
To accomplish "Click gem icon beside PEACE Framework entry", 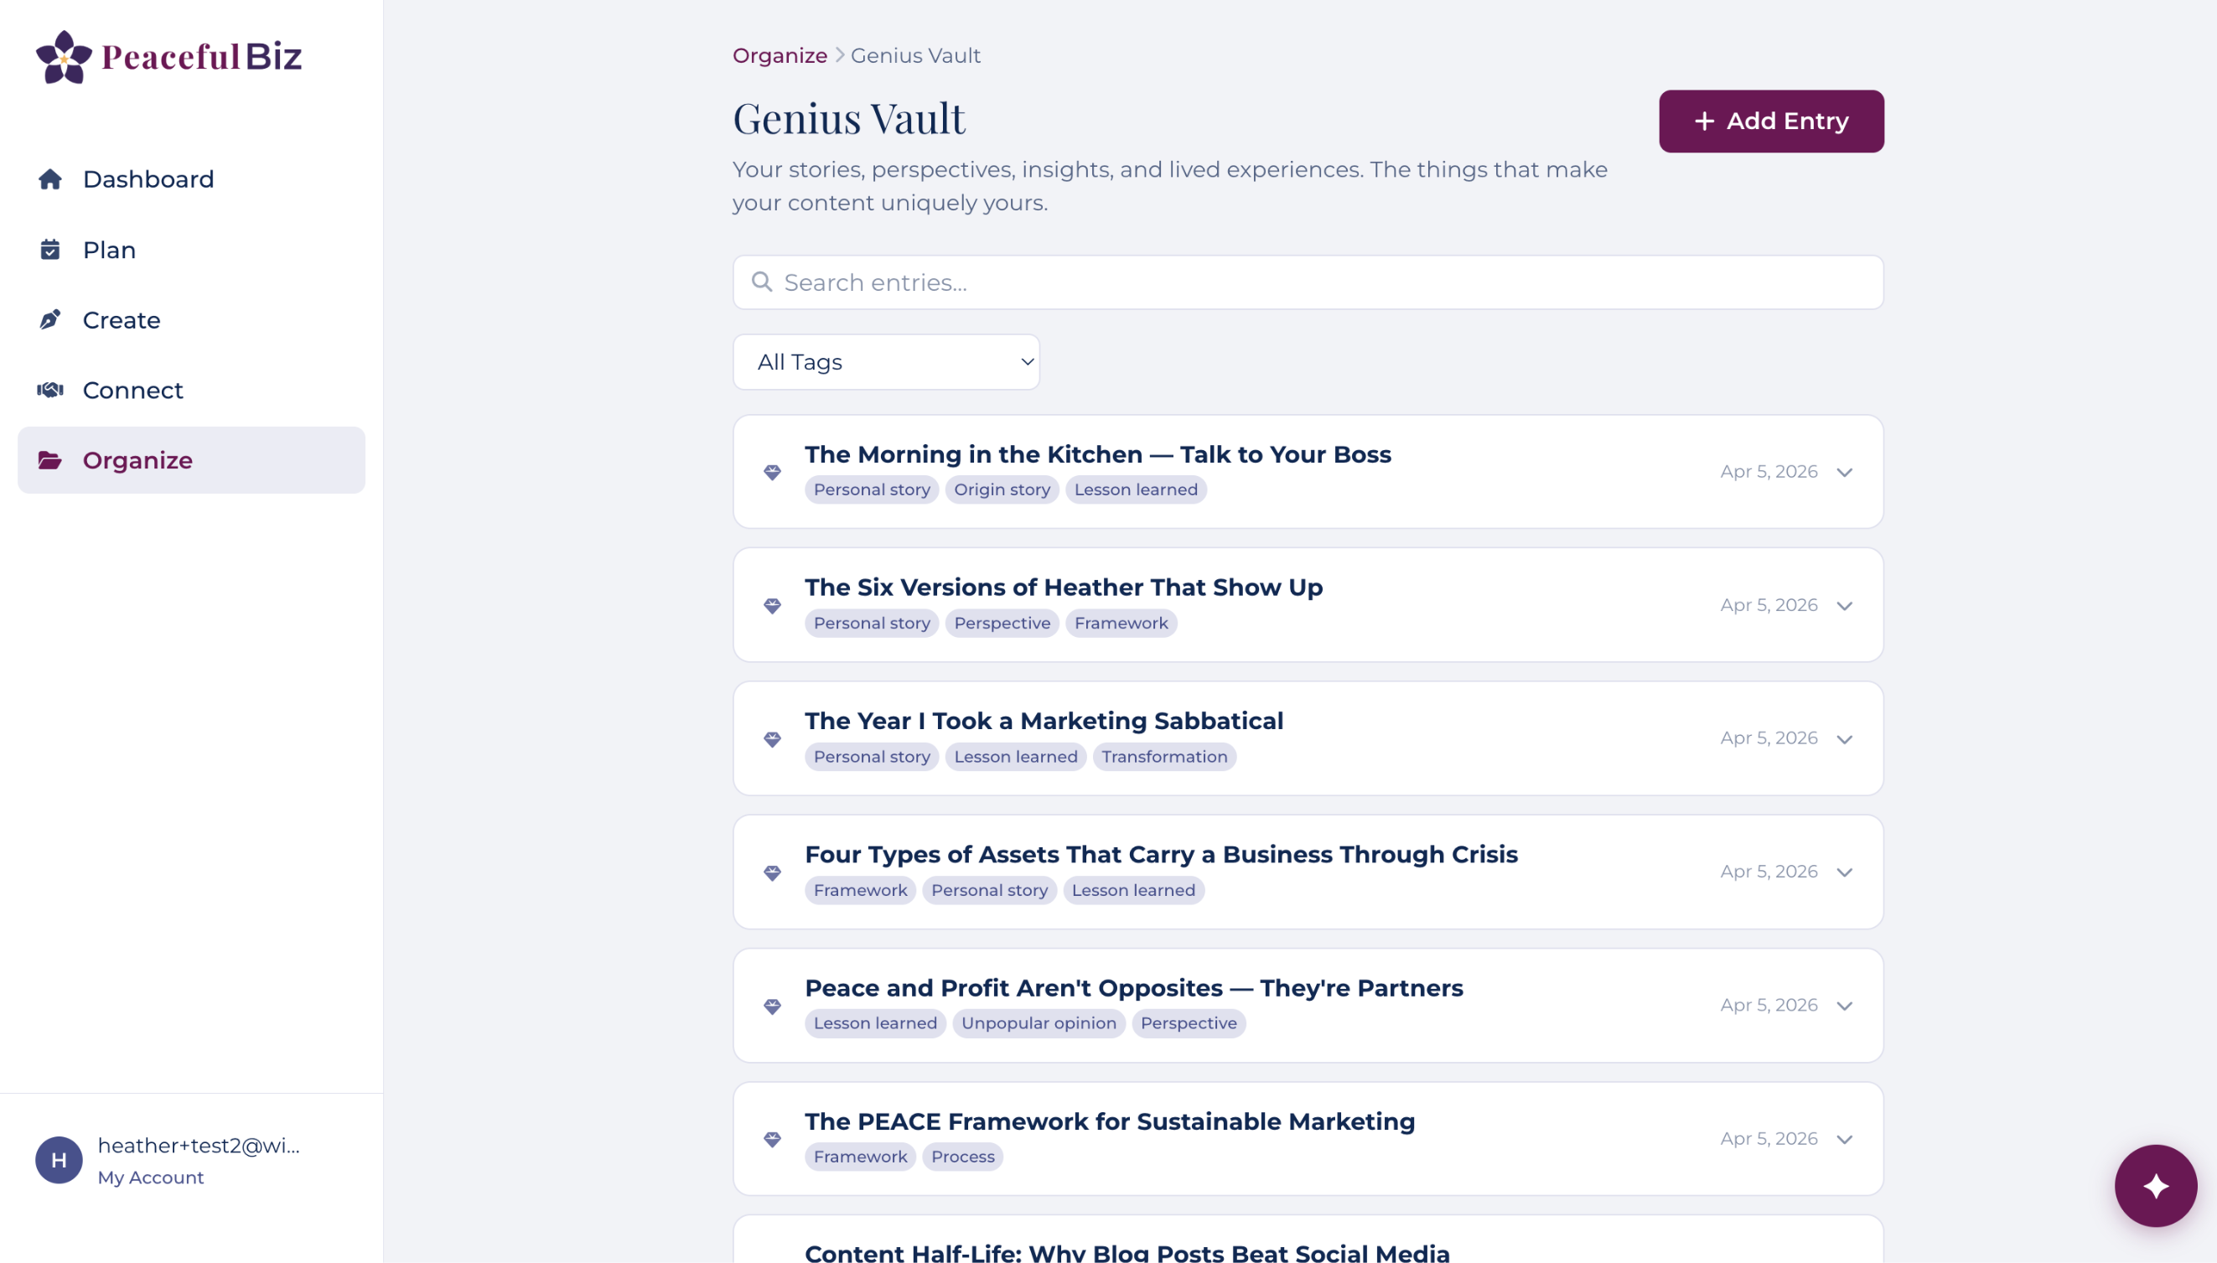I will 772,1139.
